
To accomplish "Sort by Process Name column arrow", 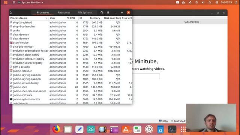I will (46, 18).
